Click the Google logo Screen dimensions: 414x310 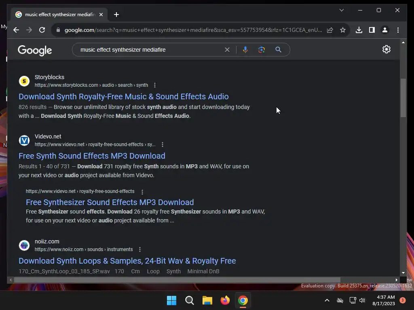click(x=35, y=50)
